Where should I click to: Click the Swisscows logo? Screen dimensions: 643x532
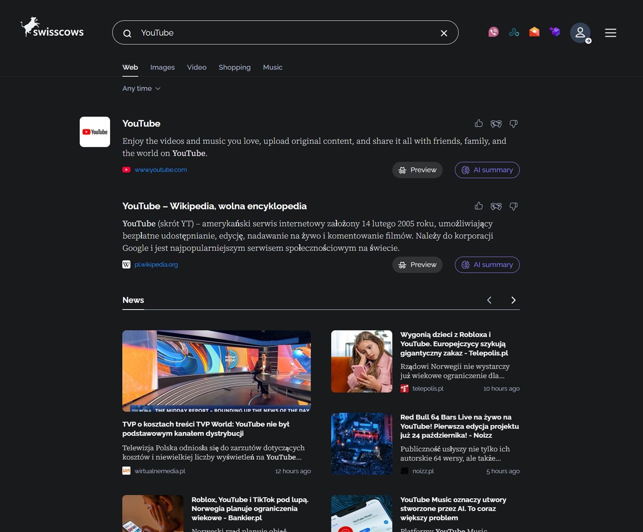(x=52, y=28)
